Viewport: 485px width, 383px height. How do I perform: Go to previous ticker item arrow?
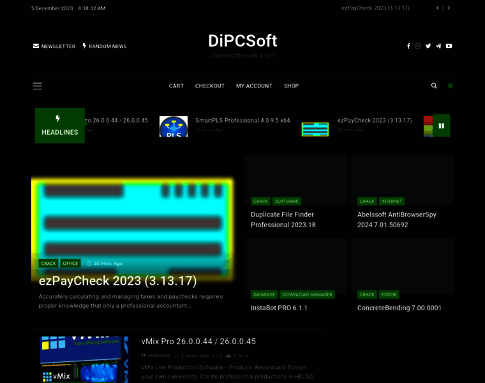coord(437,8)
